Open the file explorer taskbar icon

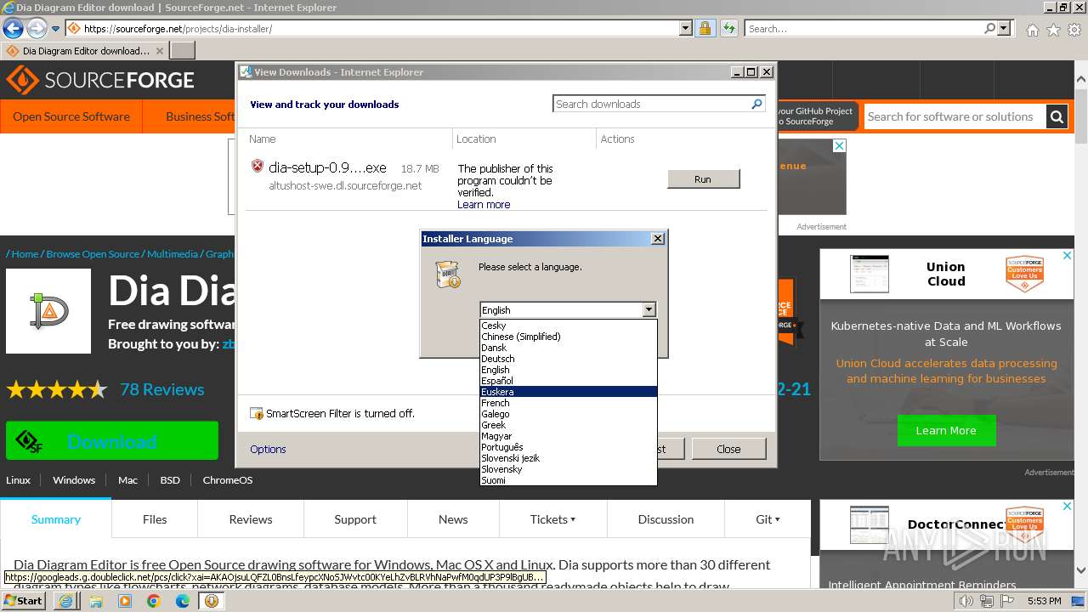click(x=95, y=601)
